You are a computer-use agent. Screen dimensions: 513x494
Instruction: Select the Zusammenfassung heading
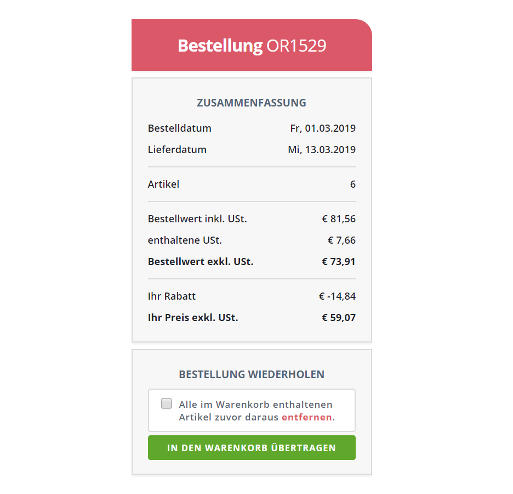tap(251, 103)
